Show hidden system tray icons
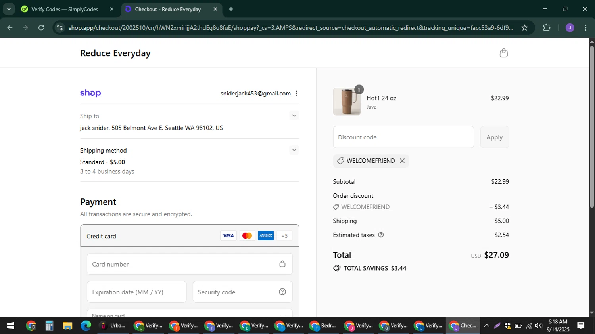The width and height of the screenshot is (595, 334). [486, 326]
